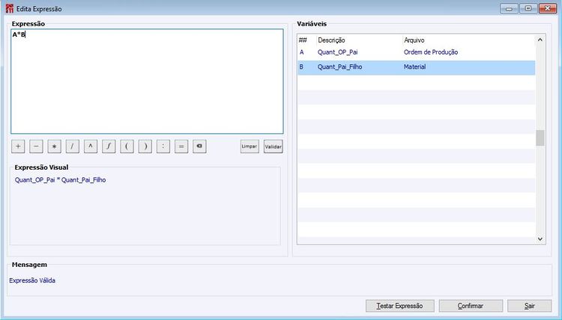Image resolution: width=562 pixels, height=320 pixels.
Task: Insert the colon operator
Action: (163, 147)
